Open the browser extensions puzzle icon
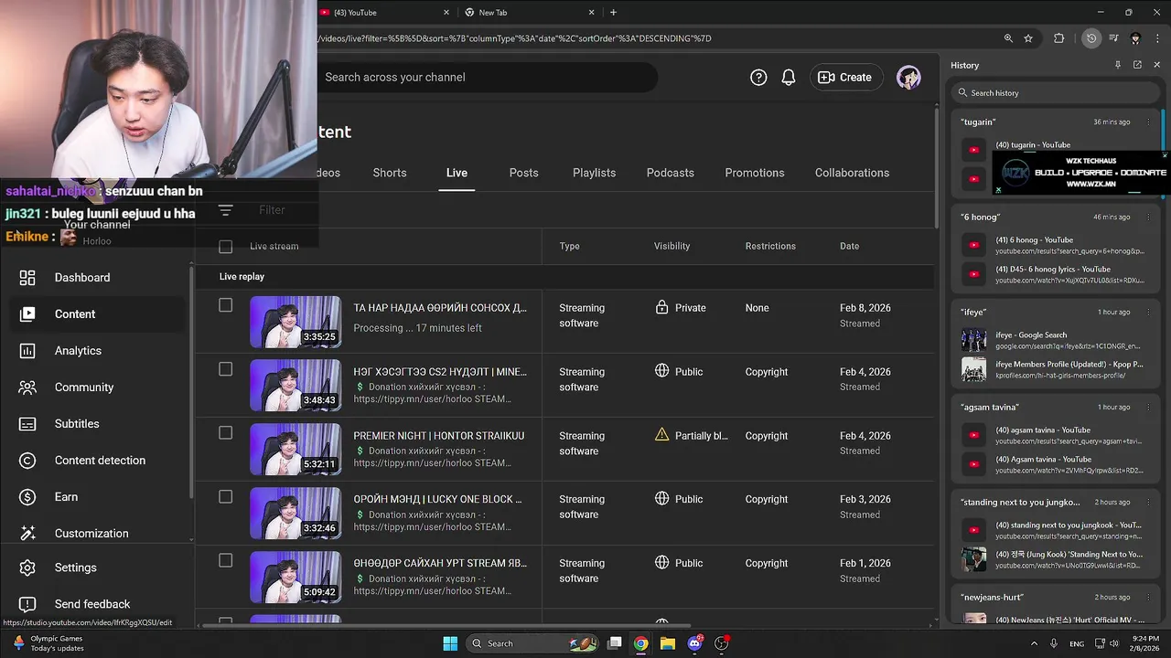 click(1058, 38)
